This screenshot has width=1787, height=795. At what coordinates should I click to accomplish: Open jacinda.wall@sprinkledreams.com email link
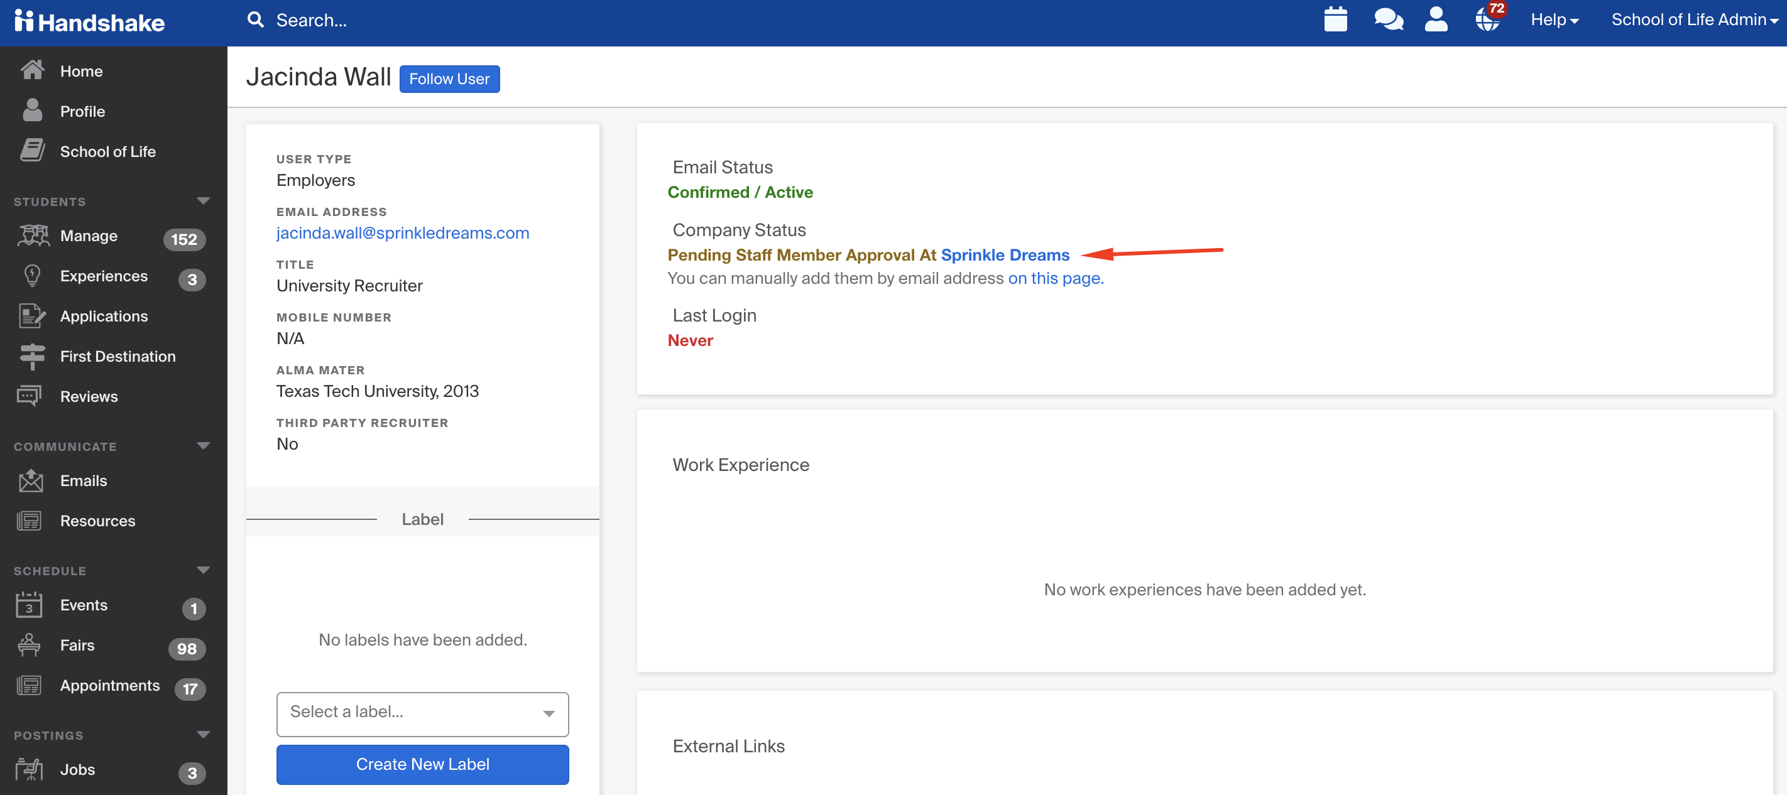402,233
